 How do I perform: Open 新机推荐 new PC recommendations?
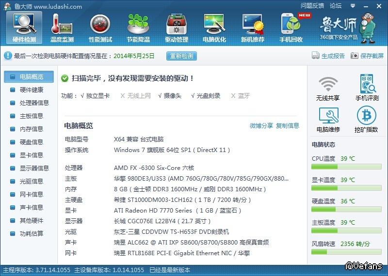(x=253, y=28)
